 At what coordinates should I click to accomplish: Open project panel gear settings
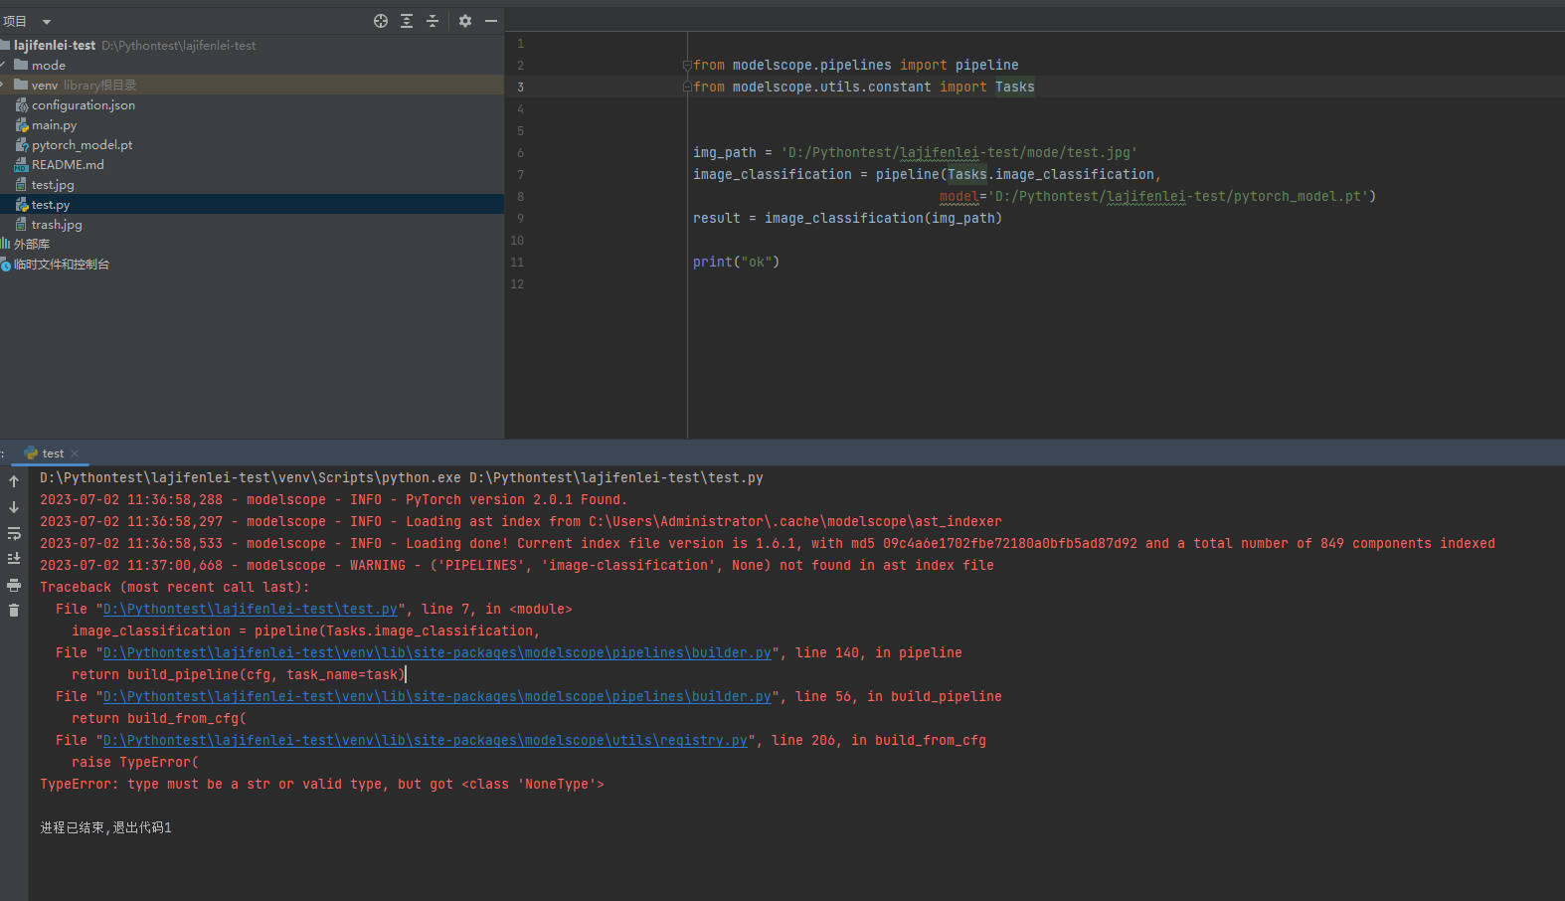pyautogui.click(x=465, y=21)
